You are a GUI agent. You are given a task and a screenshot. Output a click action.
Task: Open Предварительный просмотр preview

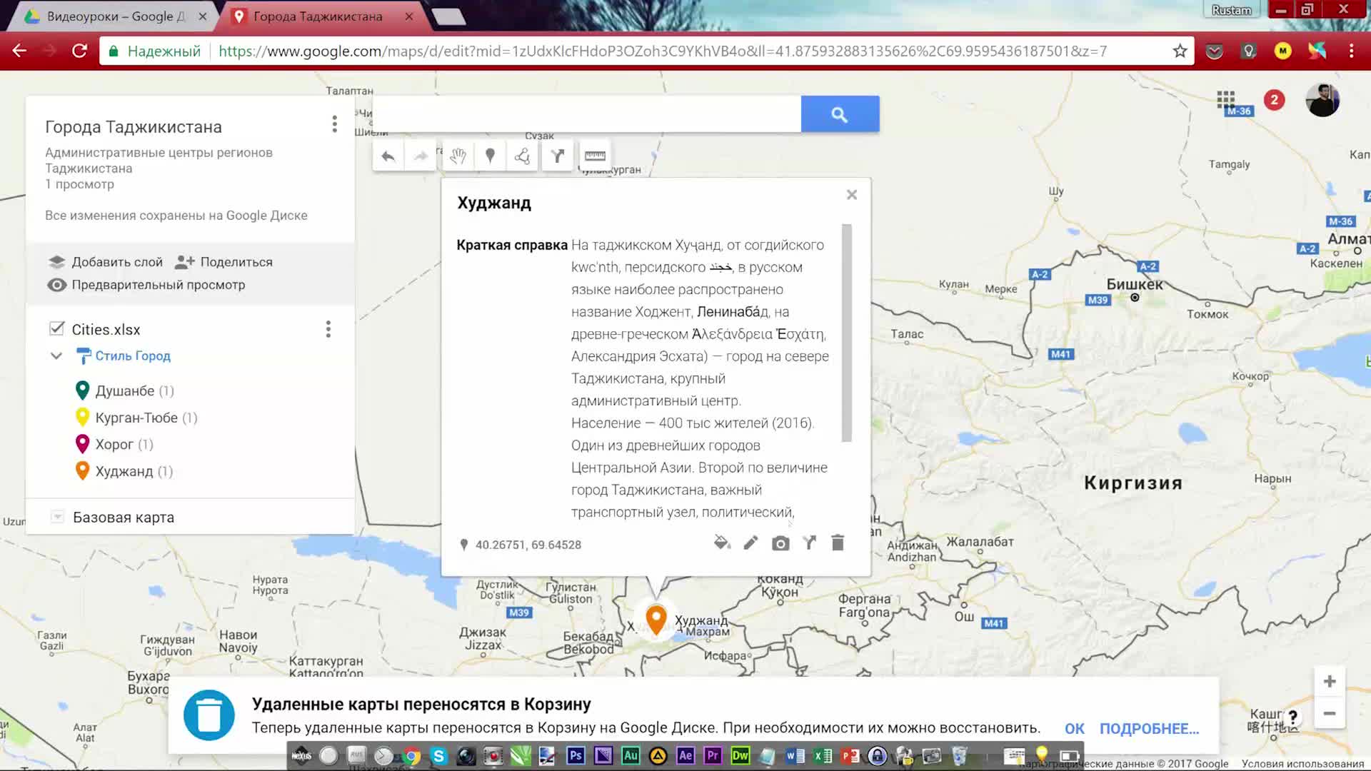146,285
